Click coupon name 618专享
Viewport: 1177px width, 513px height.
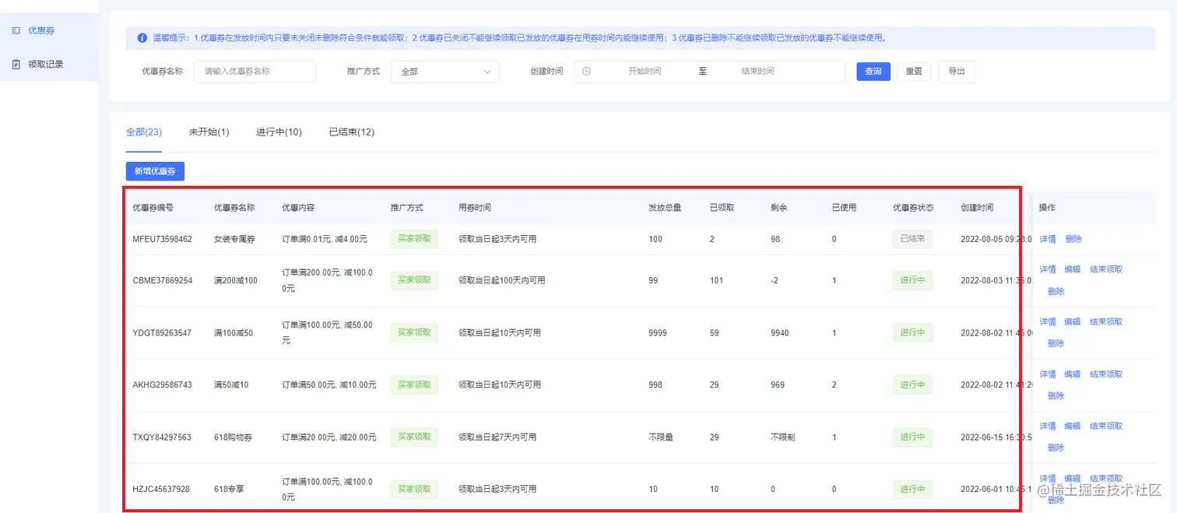(x=229, y=490)
